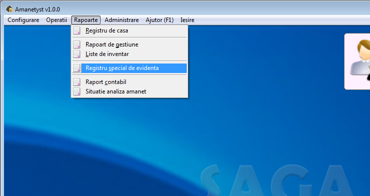This screenshot has width=370, height=196.
Task: Click the Situatie analiza amanet icon
Action: click(77, 91)
